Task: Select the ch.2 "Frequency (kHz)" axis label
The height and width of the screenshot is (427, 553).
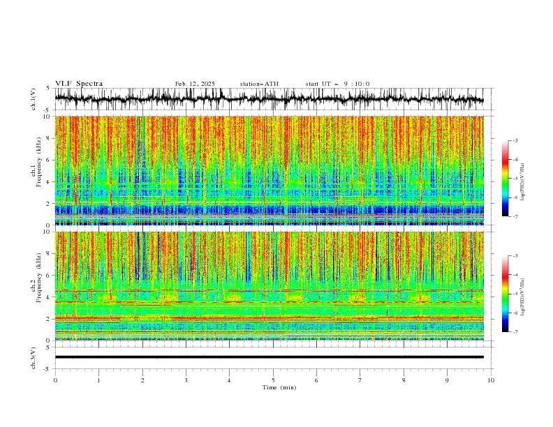Action: coord(39,277)
